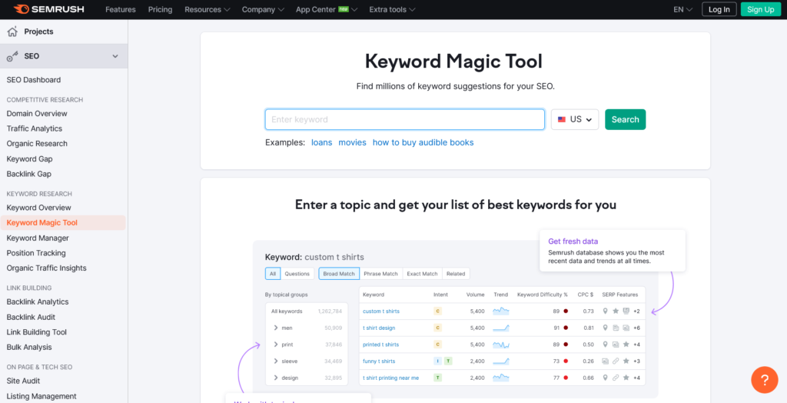Open Backlink Audit
Screen dimensions: 787x403
[31, 317]
